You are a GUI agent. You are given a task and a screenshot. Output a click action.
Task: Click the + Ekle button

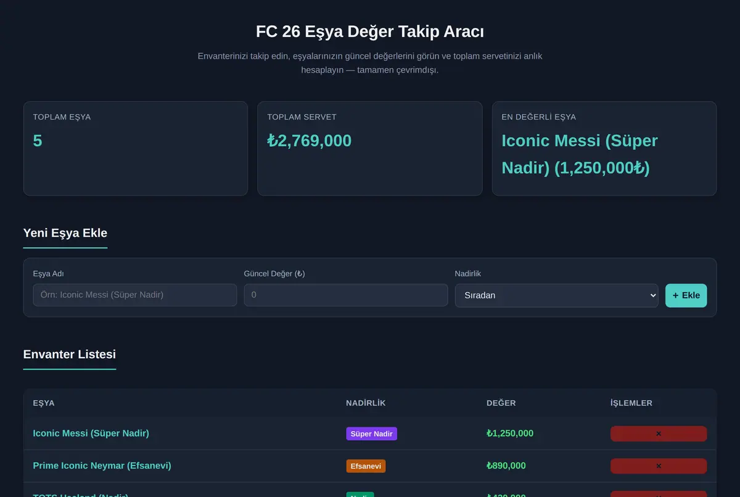(x=686, y=295)
